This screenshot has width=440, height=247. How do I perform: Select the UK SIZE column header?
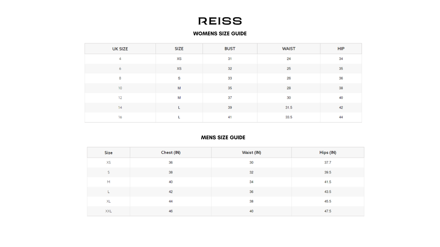click(x=120, y=49)
